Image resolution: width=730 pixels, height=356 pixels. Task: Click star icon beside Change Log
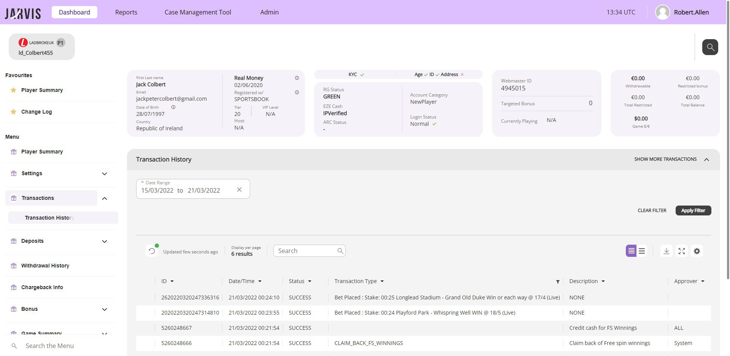coord(13,112)
